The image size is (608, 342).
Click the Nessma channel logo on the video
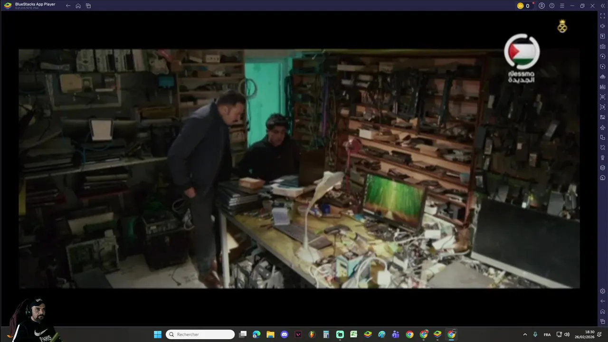pyautogui.click(x=522, y=58)
